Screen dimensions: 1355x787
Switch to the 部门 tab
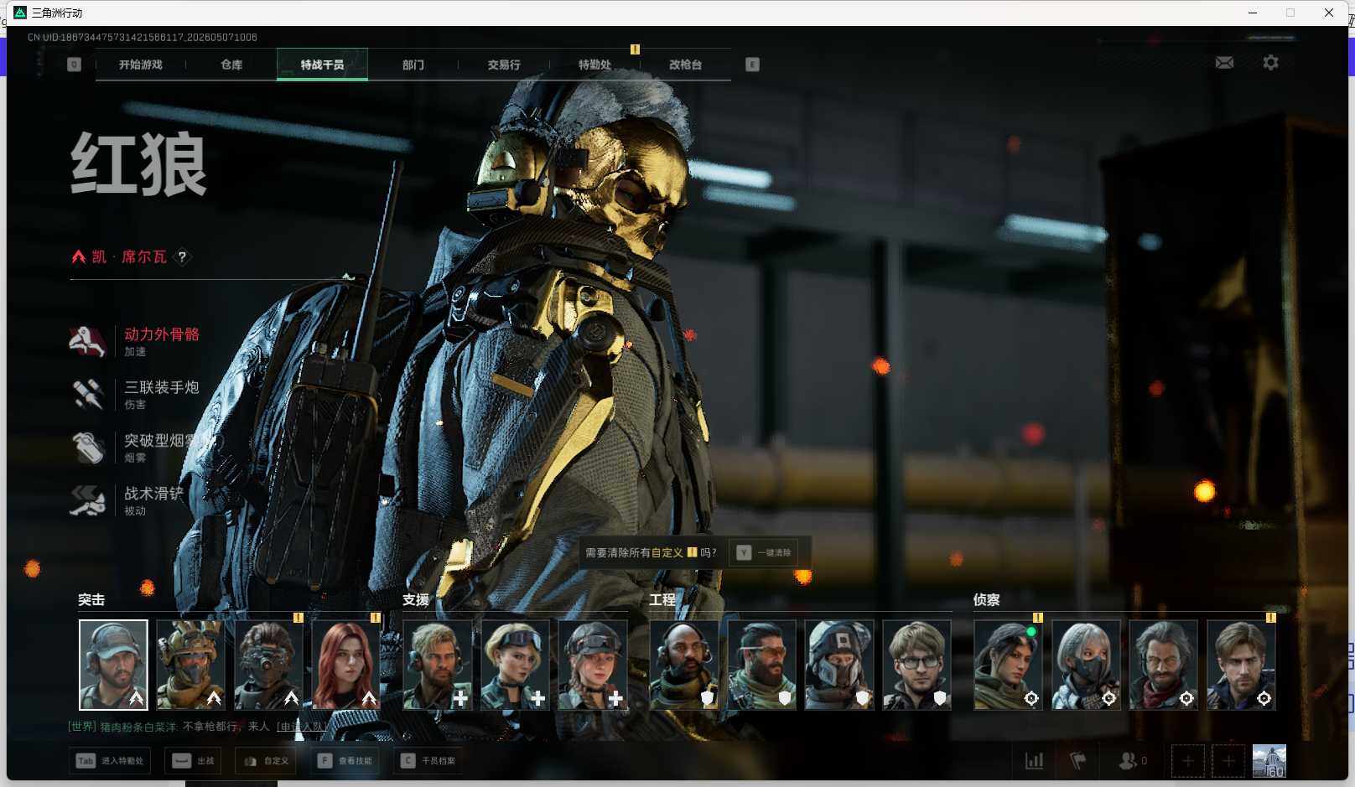[413, 65]
